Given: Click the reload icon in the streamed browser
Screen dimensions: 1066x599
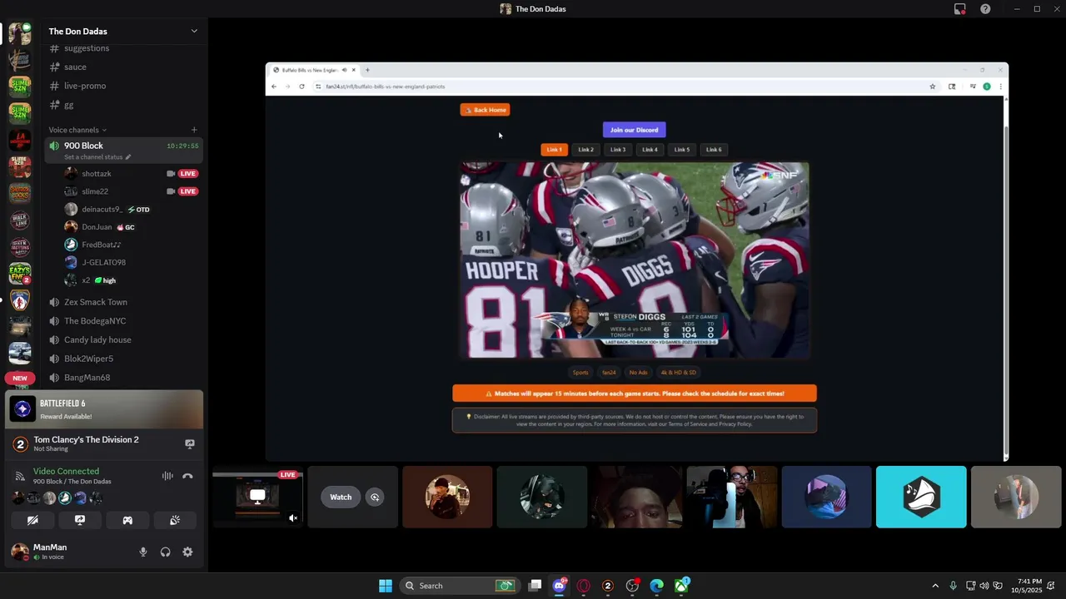Looking at the screenshot, I should pyautogui.click(x=301, y=87).
